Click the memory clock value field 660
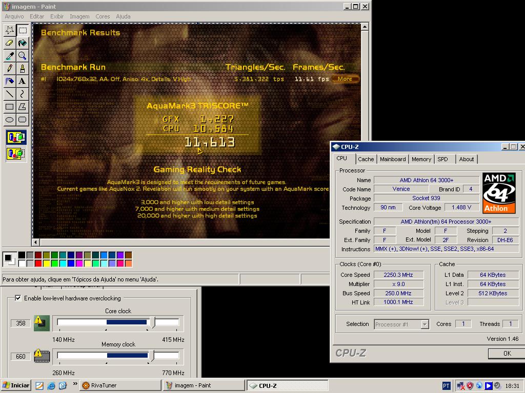The height and width of the screenshot is (393, 525). [x=21, y=356]
